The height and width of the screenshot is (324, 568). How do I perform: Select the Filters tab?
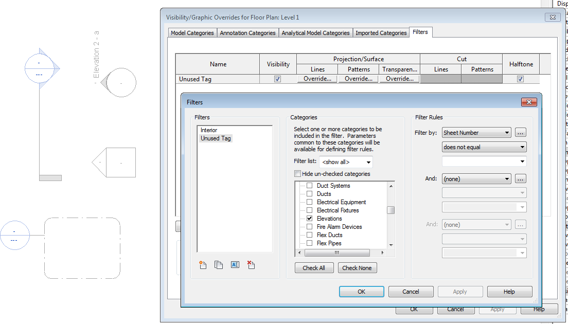[x=420, y=32]
